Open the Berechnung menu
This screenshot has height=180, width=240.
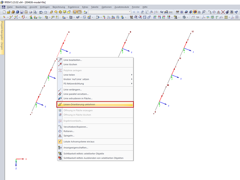(x=59, y=7)
